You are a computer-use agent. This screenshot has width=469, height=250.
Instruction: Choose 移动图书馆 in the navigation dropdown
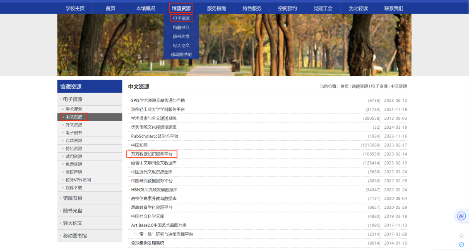point(181,54)
